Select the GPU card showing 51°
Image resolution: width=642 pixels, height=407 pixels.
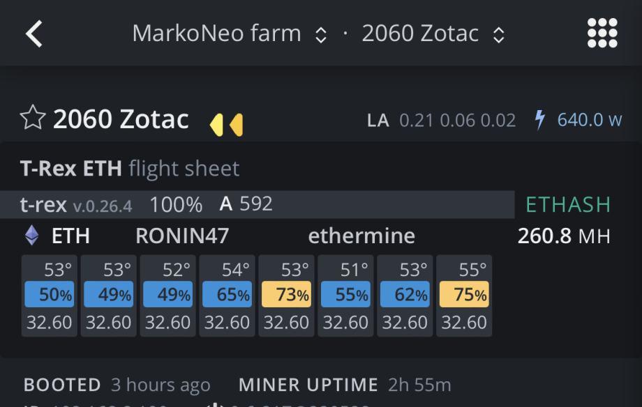[x=345, y=295]
